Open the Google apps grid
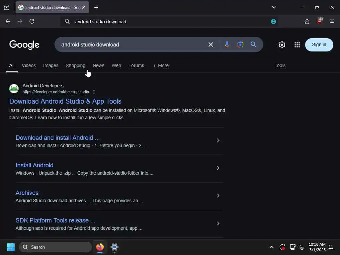340x255 pixels. (297, 45)
